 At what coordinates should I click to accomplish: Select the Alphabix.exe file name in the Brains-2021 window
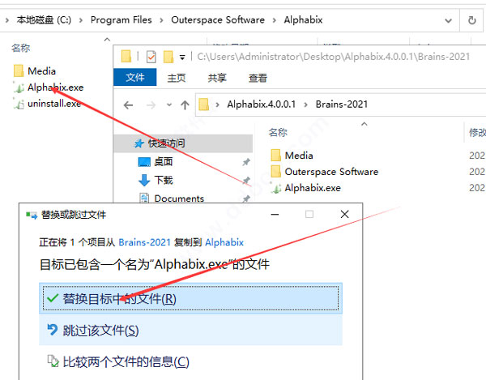[313, 188]
